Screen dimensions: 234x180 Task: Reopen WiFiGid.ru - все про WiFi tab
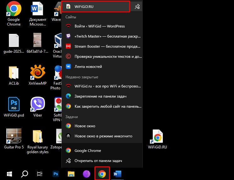point(102,86)
